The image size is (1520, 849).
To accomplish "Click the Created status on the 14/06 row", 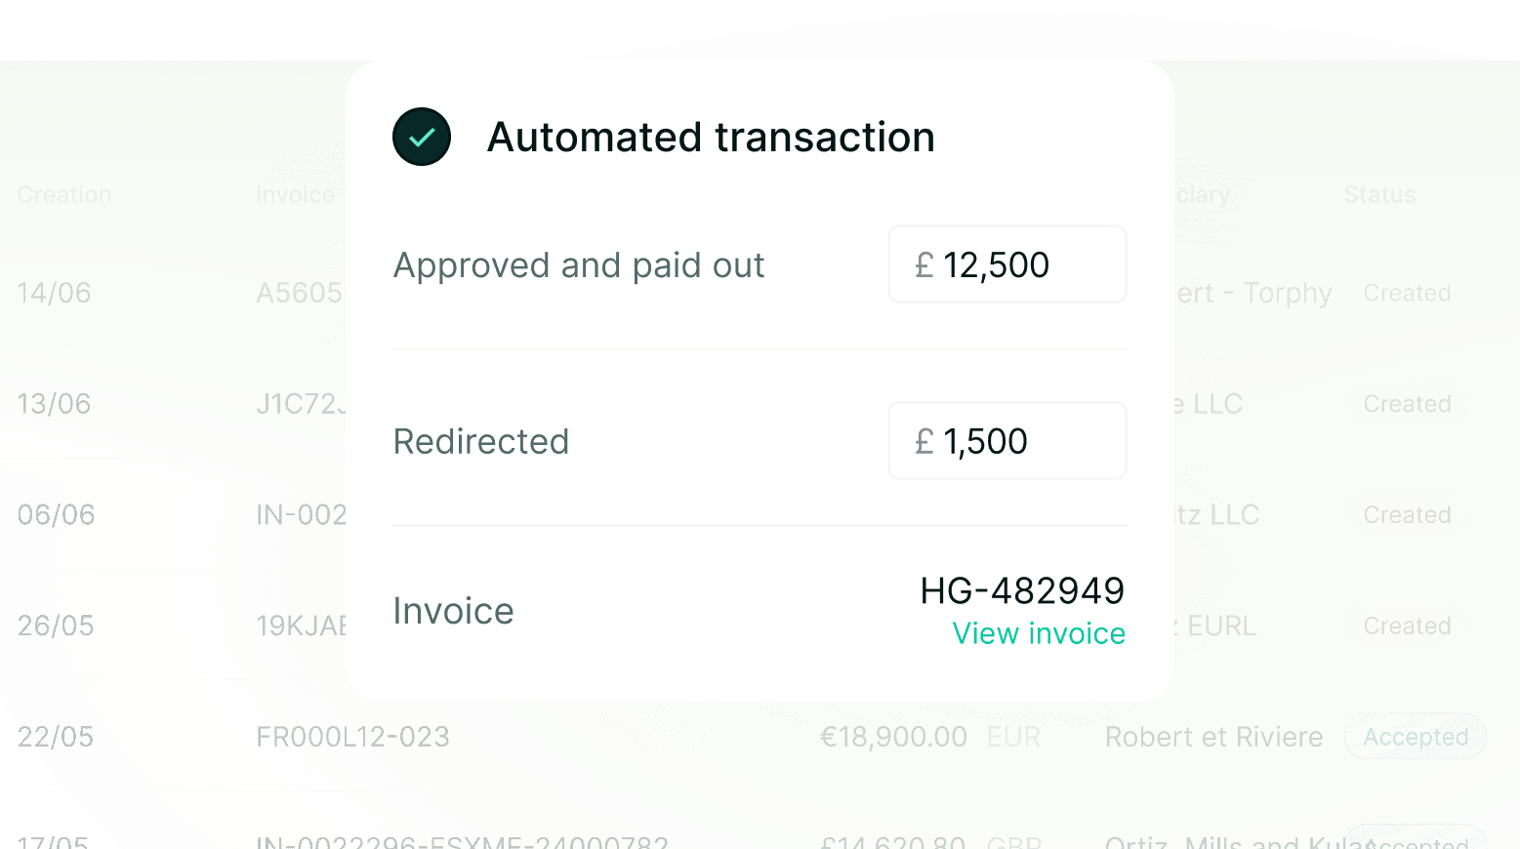I will tap(1407, 293).
